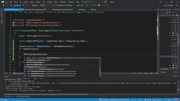This screenshot has height=101, width=180.
Task: Click the account avatar badge in title bar
Action: coord(160,2)
